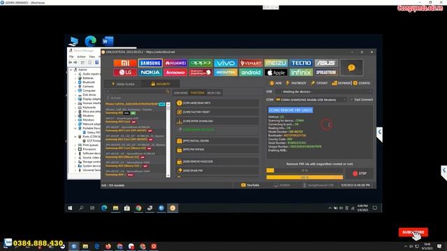Select the Infinix brand tile
Viewport: 447px width, 251px height.
click(x=301, y=73)
